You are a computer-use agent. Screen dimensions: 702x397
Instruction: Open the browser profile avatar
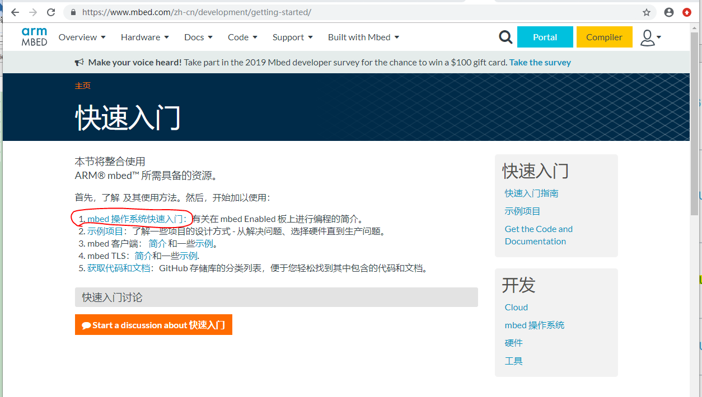(x=668, y=12)
